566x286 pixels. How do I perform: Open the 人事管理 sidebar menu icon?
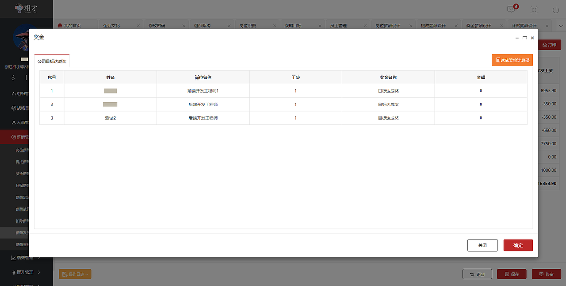click(x=13, y=123)
